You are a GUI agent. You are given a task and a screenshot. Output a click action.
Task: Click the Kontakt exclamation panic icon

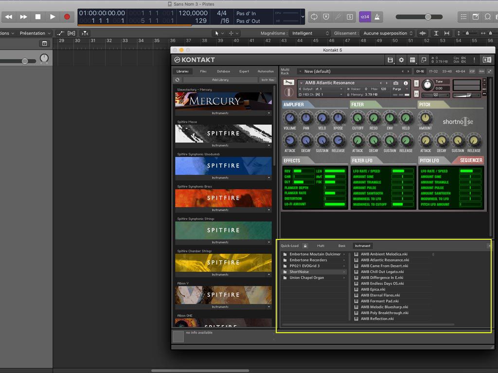tap(474, 60)
